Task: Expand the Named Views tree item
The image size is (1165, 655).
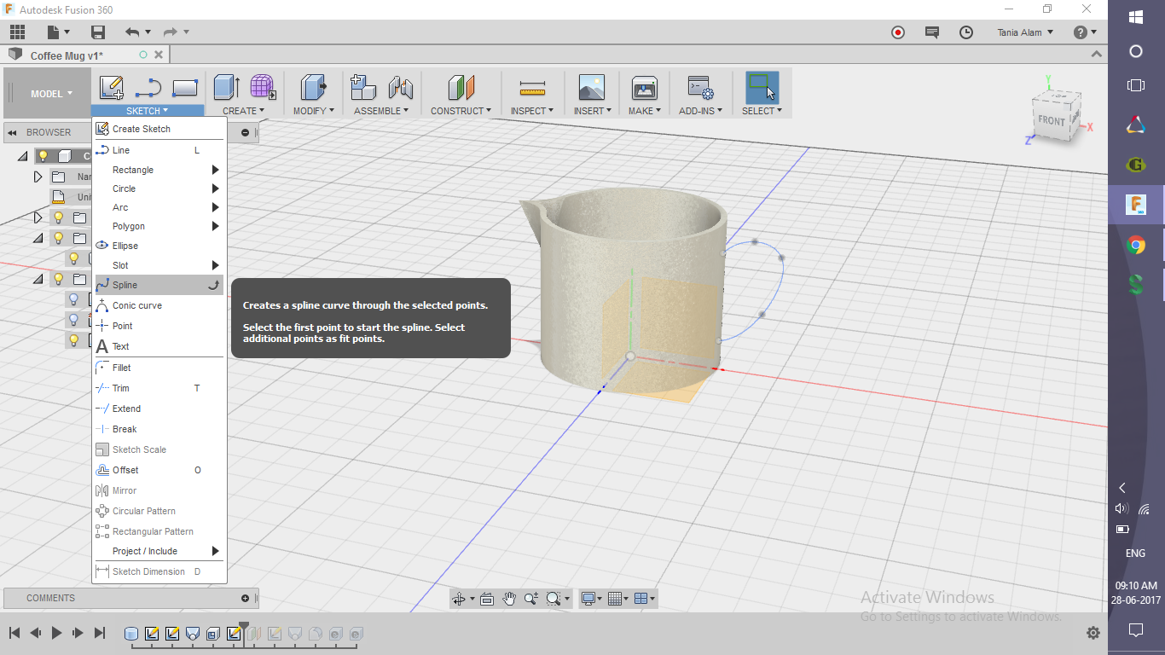Action: coord(38,177)
